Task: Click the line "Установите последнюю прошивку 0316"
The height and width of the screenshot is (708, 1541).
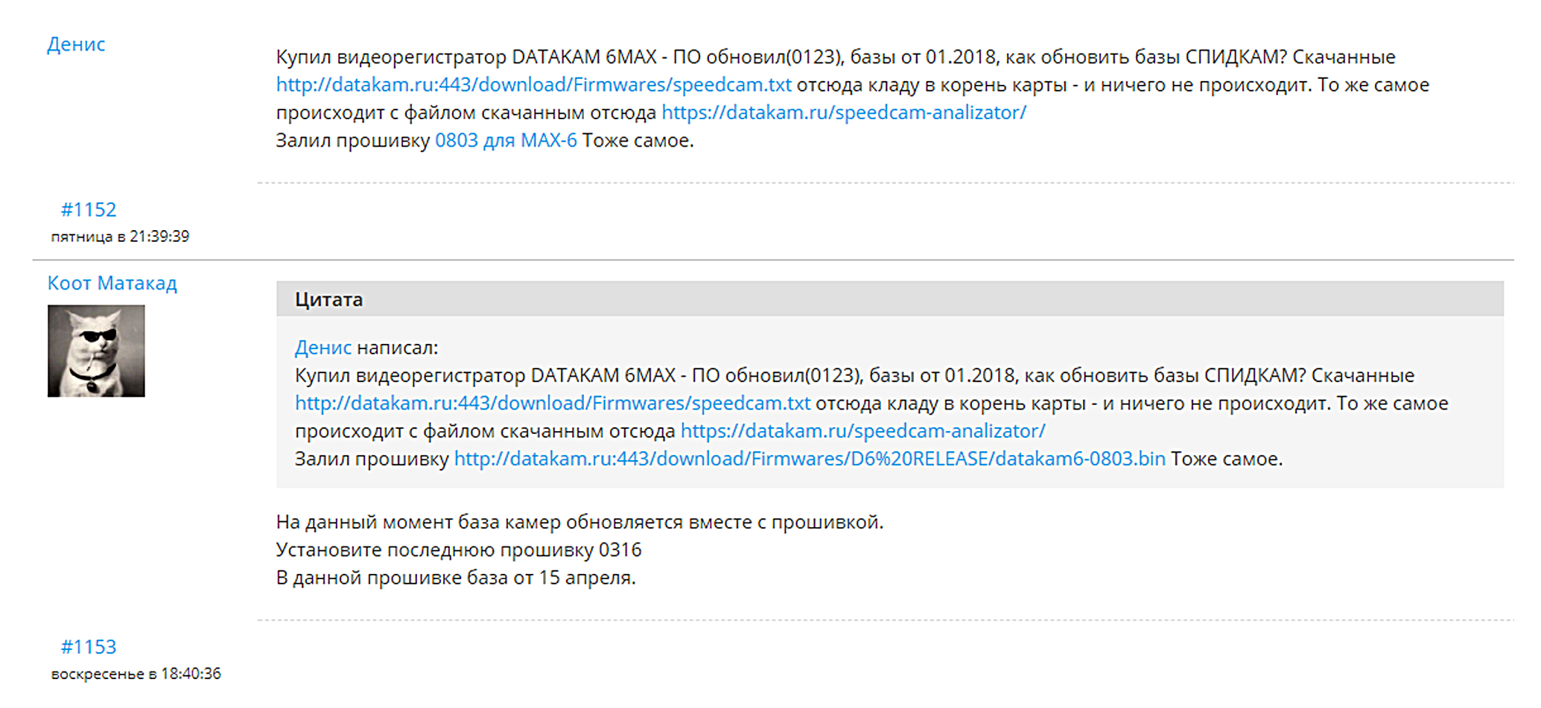Action: [x=458, y=550]
